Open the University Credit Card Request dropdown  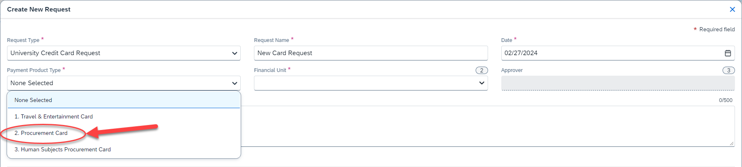pos(116,53)
